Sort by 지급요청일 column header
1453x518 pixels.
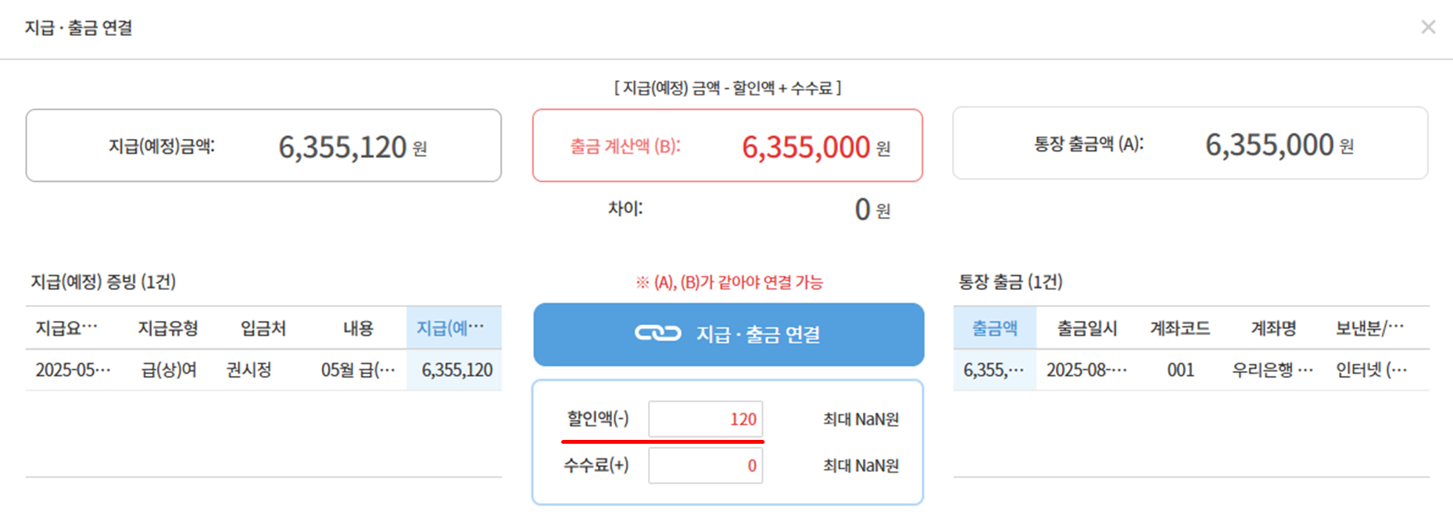66,328
